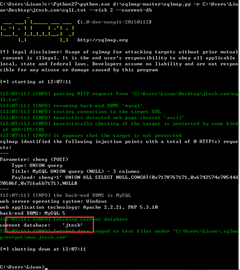This screenshot has height=270, width=240.
Task: Click 'fetched data logged to text files under' line
Action: click(119, 231)
